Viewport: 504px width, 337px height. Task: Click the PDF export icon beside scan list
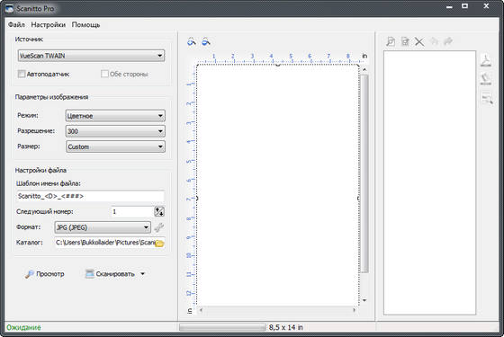click(x=486, y=60)
